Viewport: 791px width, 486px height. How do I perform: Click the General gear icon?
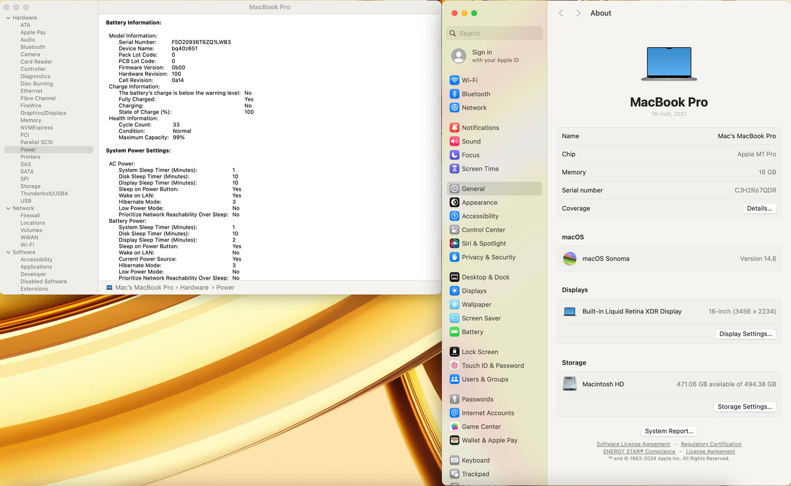coord(454,189)
